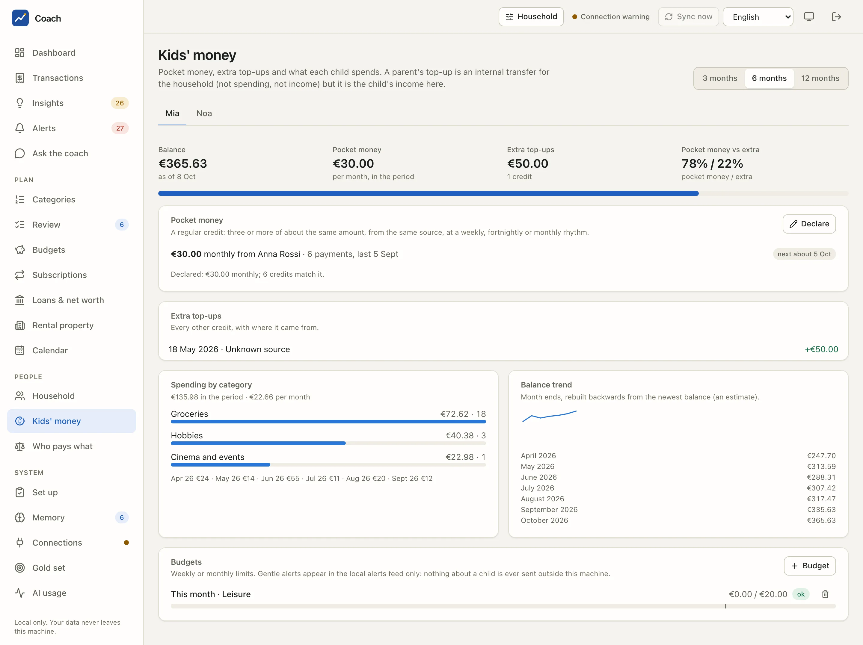Open Loans & net worth bank icon
863x645 pixels.
pos(19,300)
